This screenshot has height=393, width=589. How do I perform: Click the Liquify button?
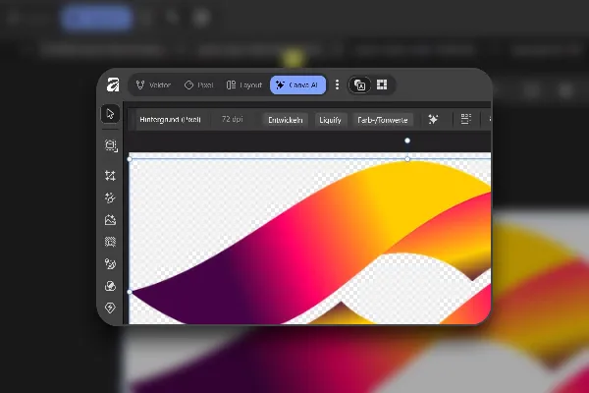pyautogui.click(x=330, y=120)
